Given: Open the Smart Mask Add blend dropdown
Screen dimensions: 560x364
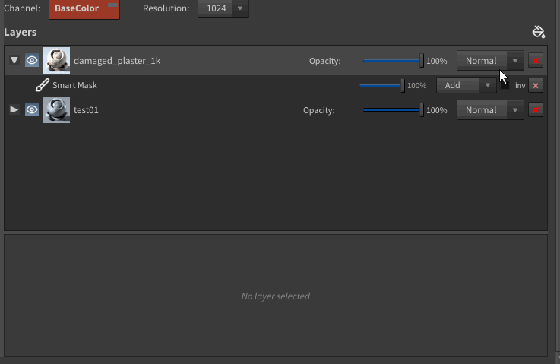Looking at the screenshot, I should click(x=467, y=85).
